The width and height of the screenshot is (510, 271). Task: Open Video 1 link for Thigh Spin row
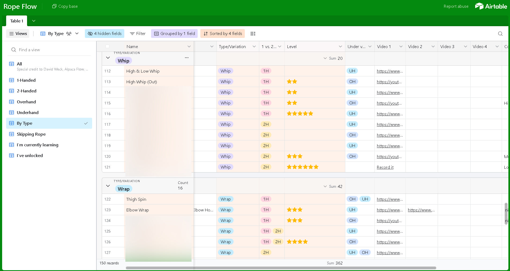(390, 199)
